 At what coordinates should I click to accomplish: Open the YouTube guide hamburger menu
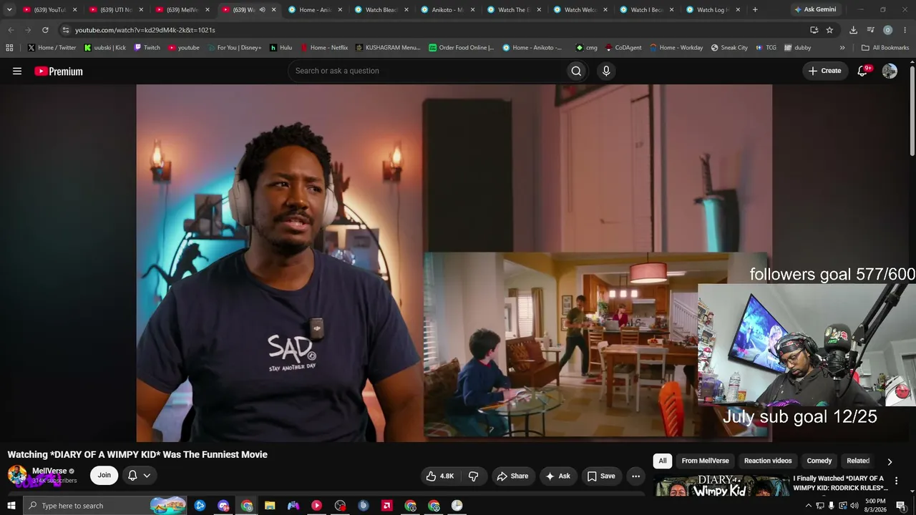click(17, 71)
